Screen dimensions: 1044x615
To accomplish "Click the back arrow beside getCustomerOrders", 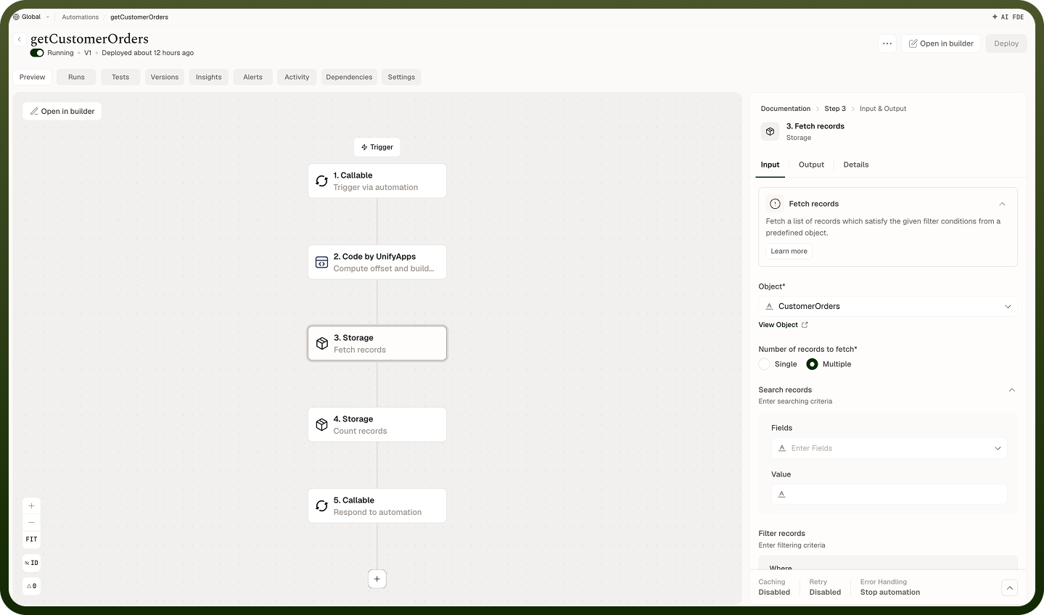I will [20, 39].
